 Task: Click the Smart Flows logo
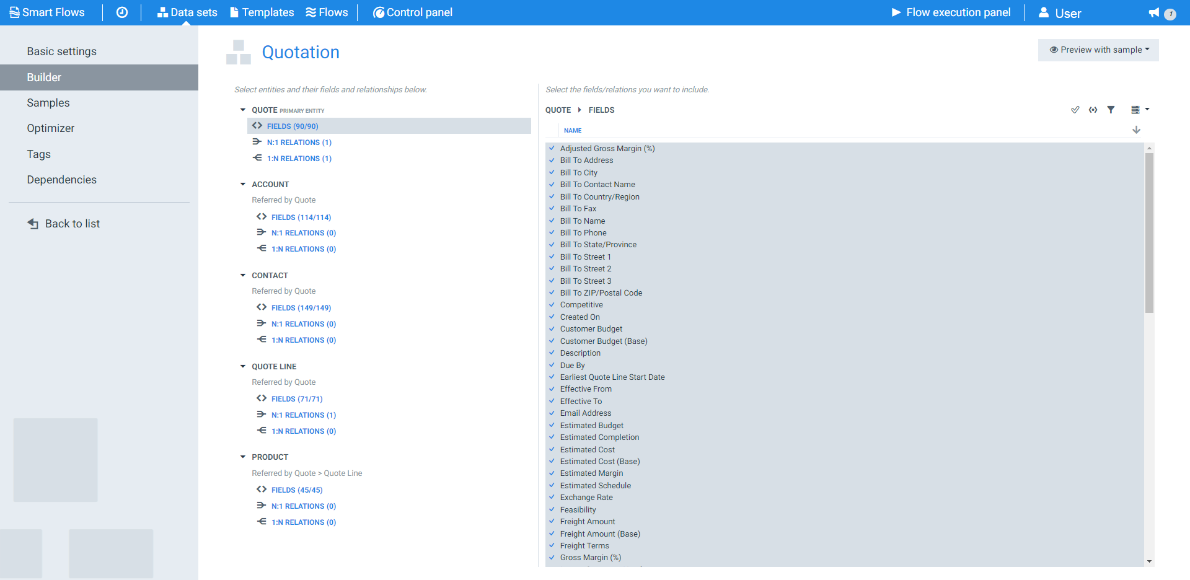48,12
